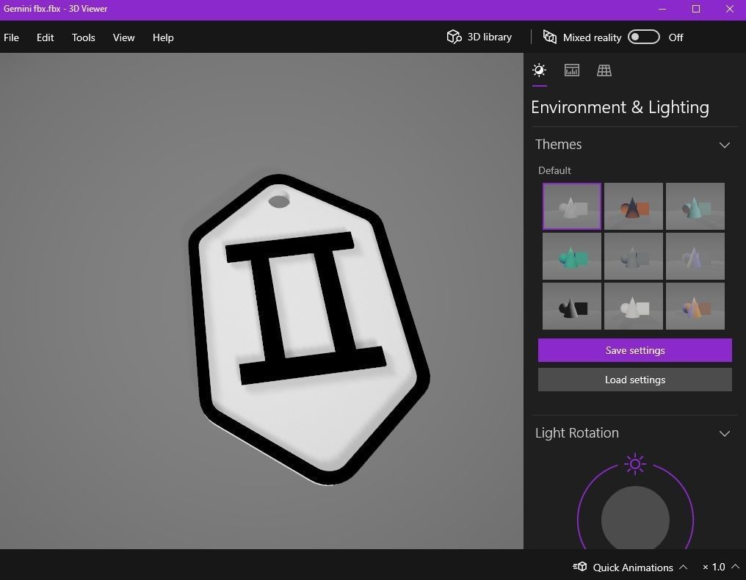Expand the Quick Animations chevron
The height and width of the screenshot is (580, 746).
[x=683, y=567]
